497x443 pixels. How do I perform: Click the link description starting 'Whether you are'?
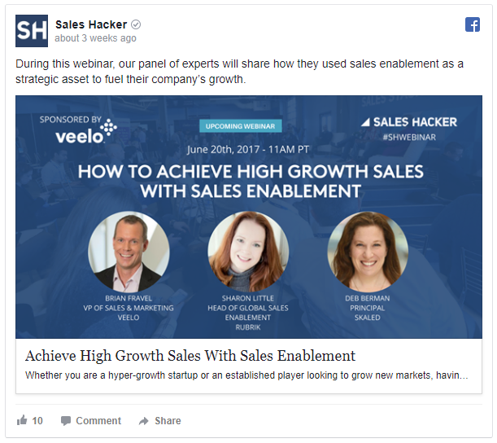pyautogui.click(x=246, y=375)
